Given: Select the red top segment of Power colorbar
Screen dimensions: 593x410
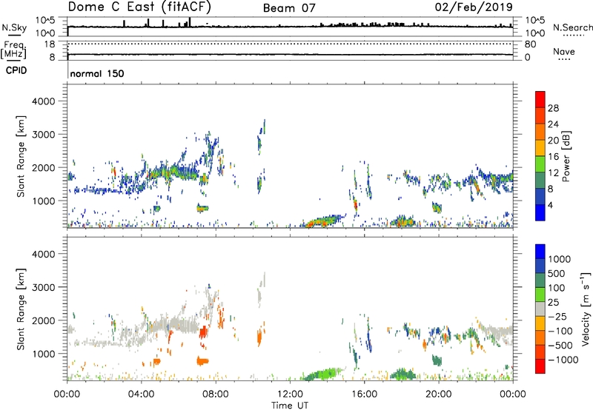Looking at the screenshot, I should pyautogui.click(x=540, y=99).
